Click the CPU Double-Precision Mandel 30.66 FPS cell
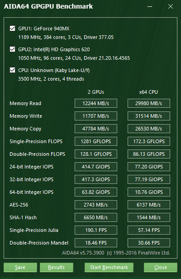181x279 pixels. coord(149,243)
